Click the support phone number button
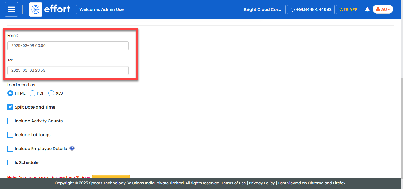This screenshot has width=403, height=189. click(311, 9)
